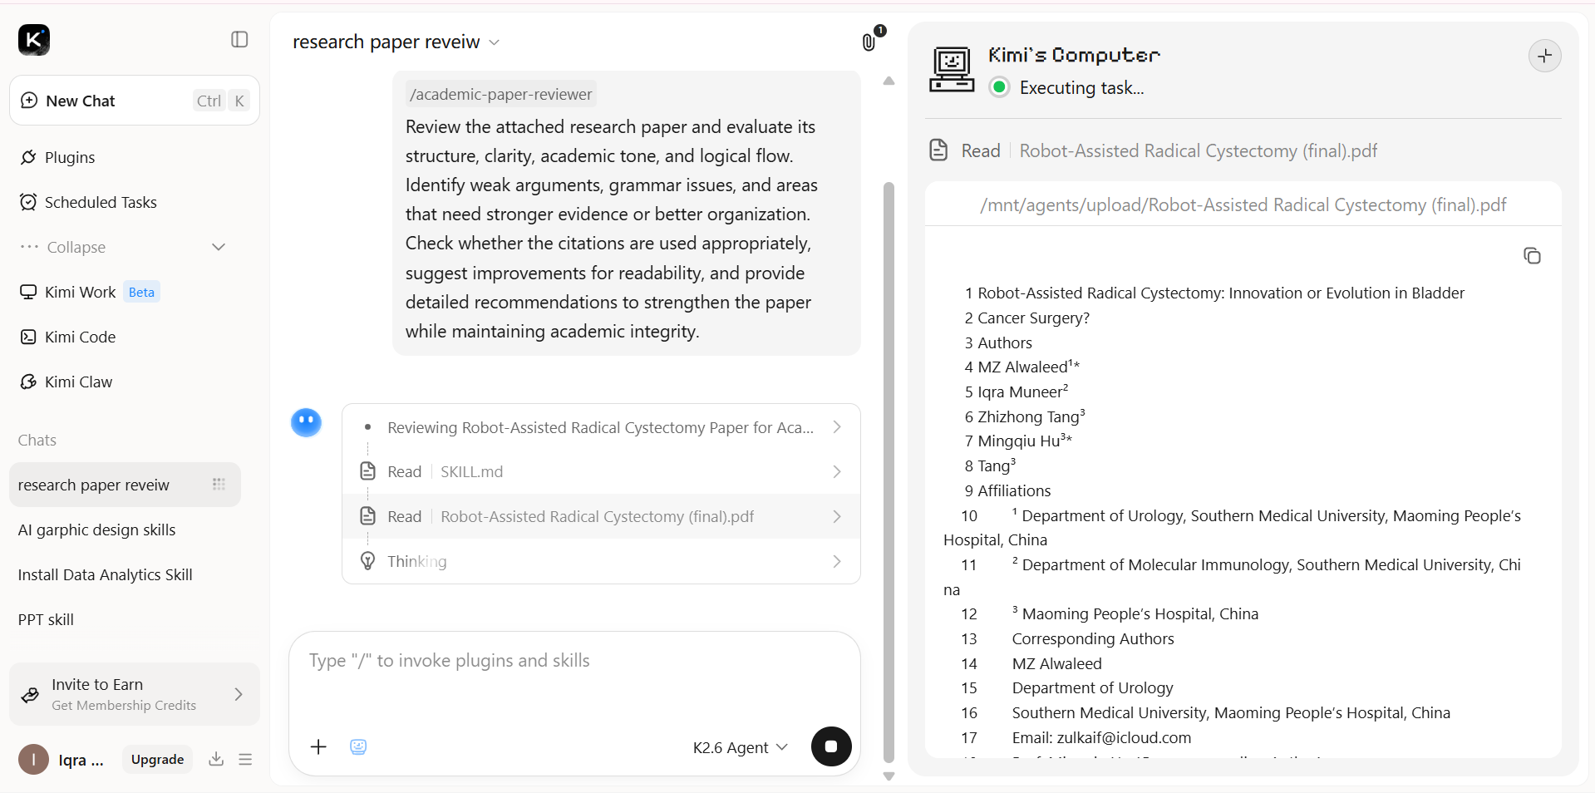The width and height of the screenshot is (1595, 793).
Task: Click the Kimi's Computer monitor icon
Action: coord(952,70)
